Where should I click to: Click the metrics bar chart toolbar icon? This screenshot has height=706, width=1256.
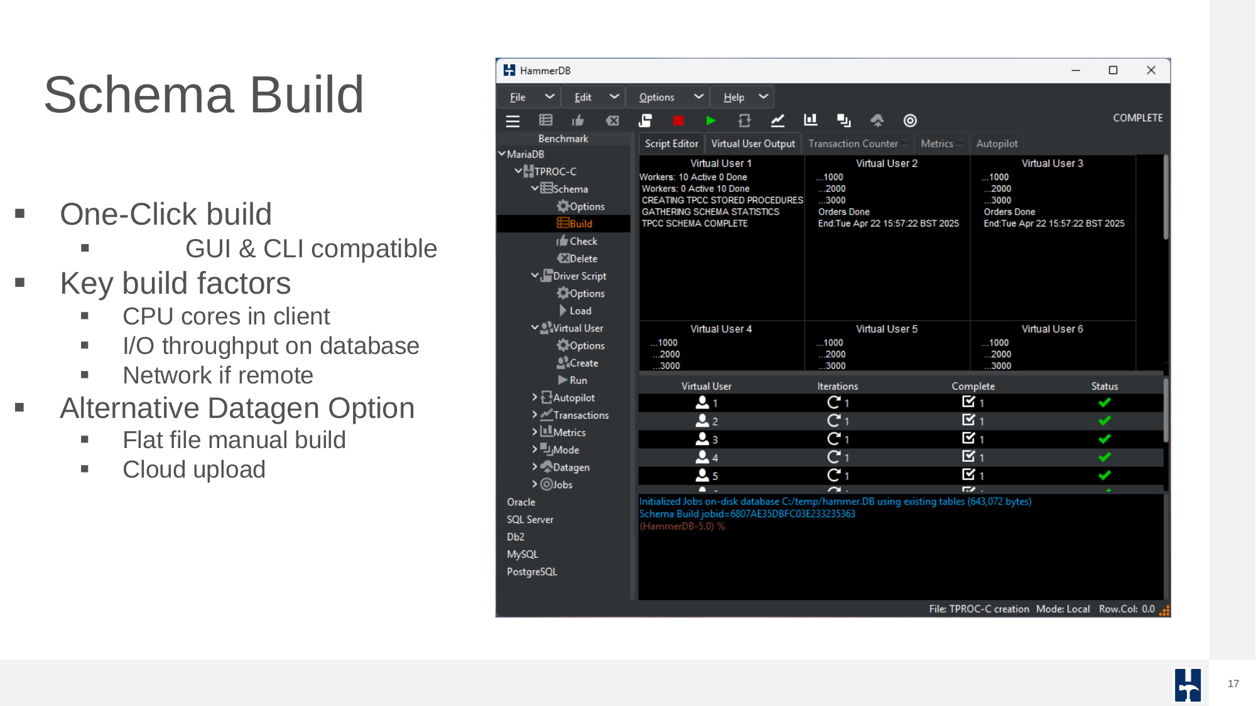(811, 120)
